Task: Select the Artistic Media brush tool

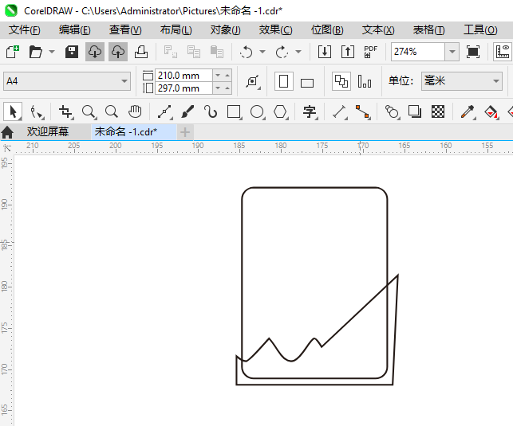Action: click(187, 111)
